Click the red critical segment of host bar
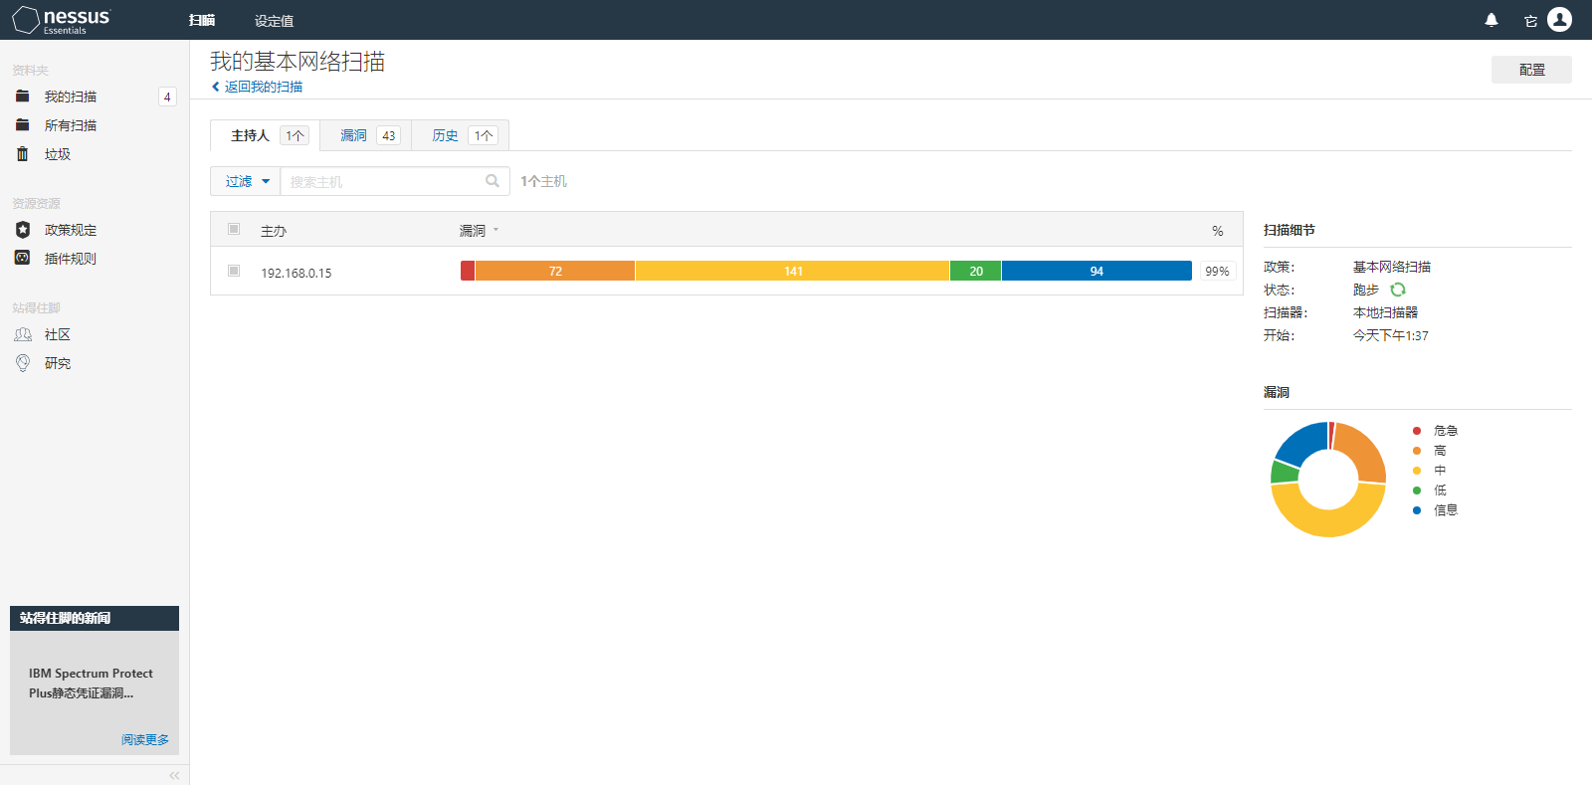The width and height of the screenshot is (1592, 785). click(x=468, y=271)
